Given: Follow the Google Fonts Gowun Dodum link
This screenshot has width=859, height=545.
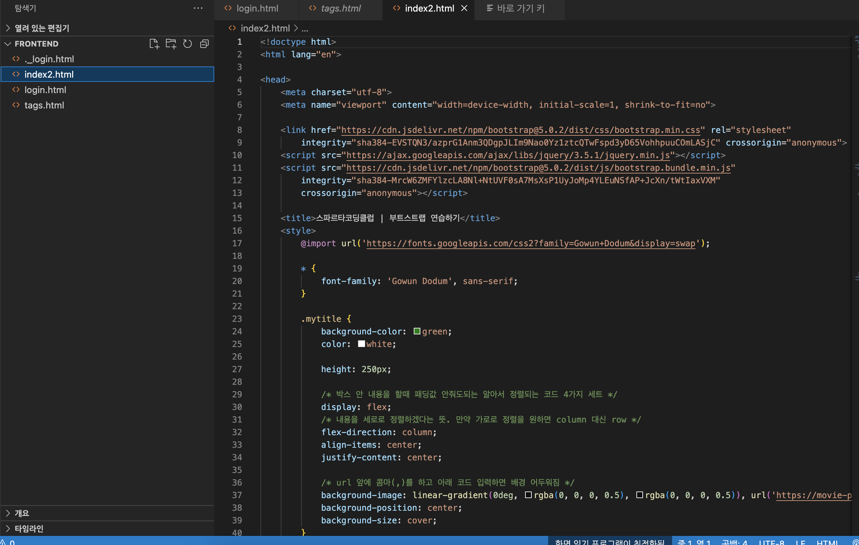Looking at the screenshot, I should click(531, 243).
